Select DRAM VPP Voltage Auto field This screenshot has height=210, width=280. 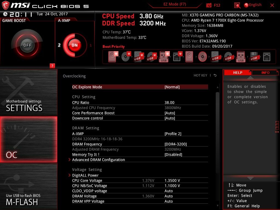click(140, 201)
